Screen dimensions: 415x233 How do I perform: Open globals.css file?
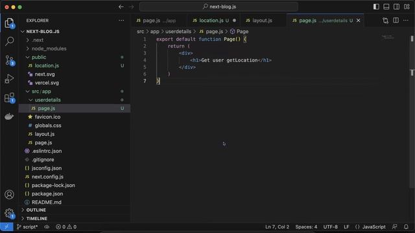75,126
